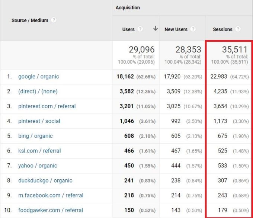Open help icon next to New Users

(193, 29)
